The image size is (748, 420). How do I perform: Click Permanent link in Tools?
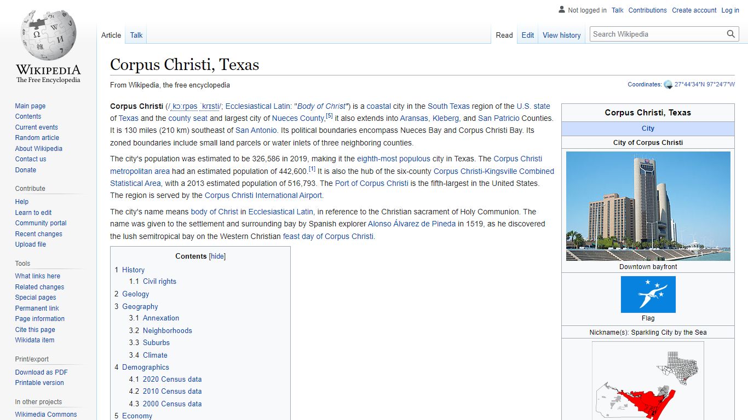(x=37, y=308)
